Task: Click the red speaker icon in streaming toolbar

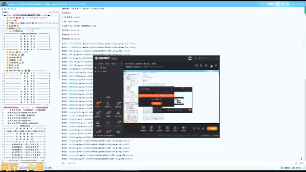Action: tap(184, 128)
